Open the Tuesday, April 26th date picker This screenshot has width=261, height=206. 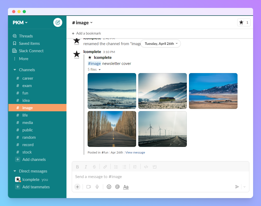coord(161,44)
